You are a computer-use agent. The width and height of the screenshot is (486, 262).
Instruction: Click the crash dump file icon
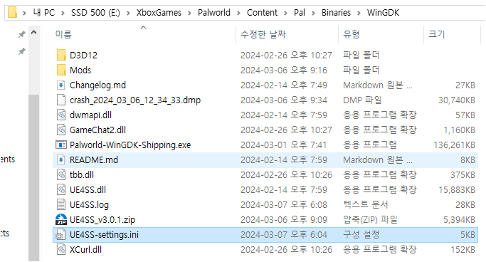tap(61, 100)
